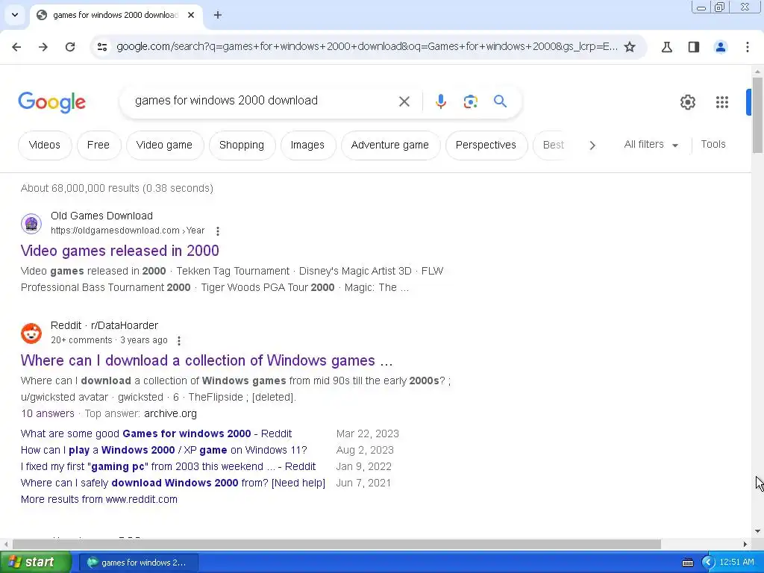This screenshot has height=573, width=764.
Task: Open I fixed my first gaming pc link
Action: pyautogui.click(x=168, y=467)
